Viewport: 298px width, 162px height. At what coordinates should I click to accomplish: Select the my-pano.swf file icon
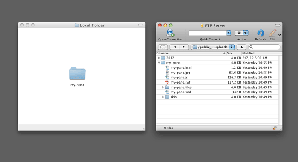[x=167, y=82]
